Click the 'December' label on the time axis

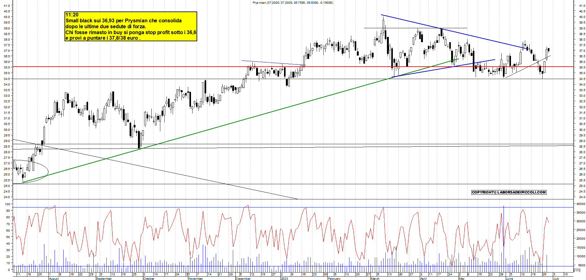(243, 278)
